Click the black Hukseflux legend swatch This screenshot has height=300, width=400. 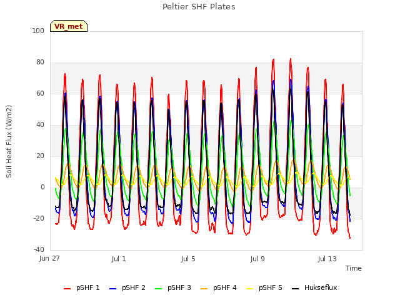(x=295, y=289)
